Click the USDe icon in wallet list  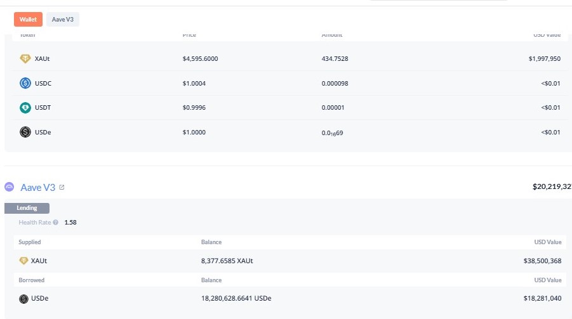(x=25, y=132)
